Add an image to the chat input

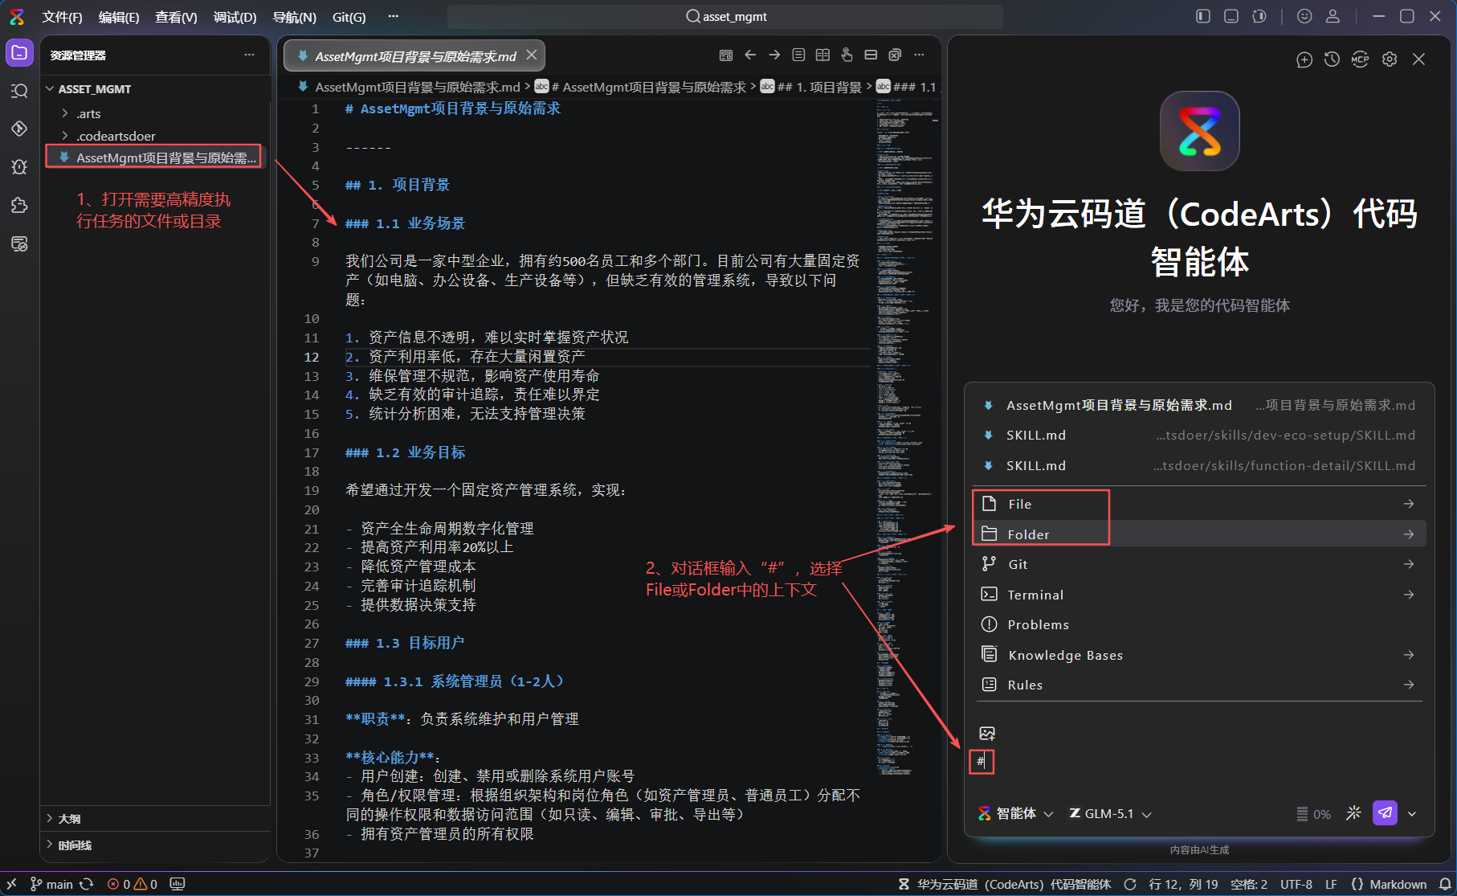coord(987,733)
